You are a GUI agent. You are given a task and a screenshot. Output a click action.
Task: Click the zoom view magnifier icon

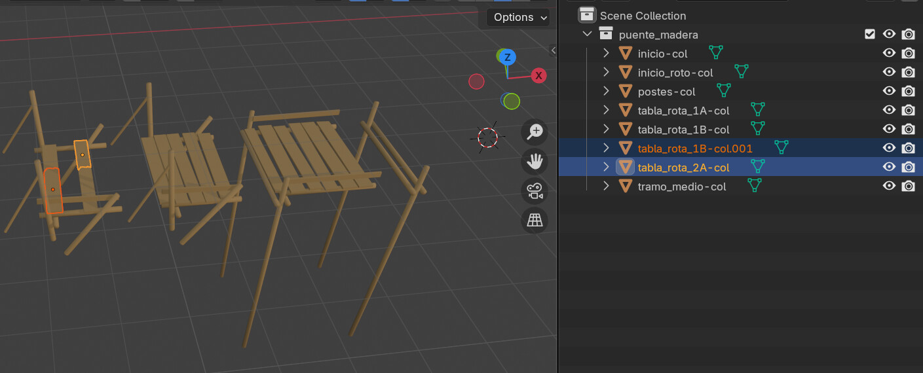tap(535, 132)
